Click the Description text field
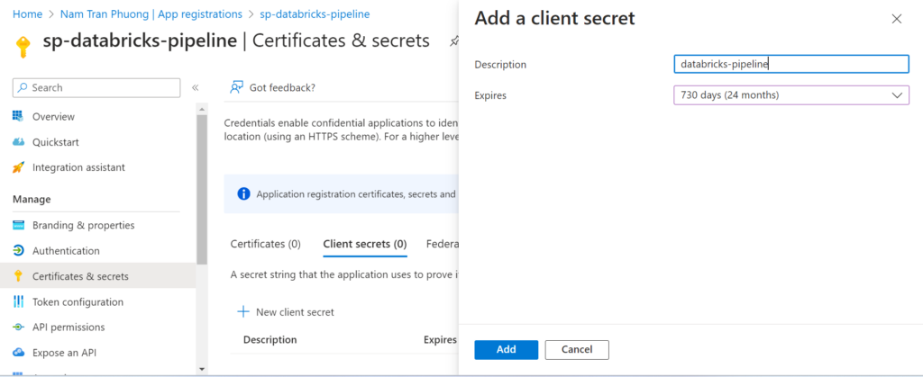This screenshot has height=377, width=923. click(x=790, y=64)
